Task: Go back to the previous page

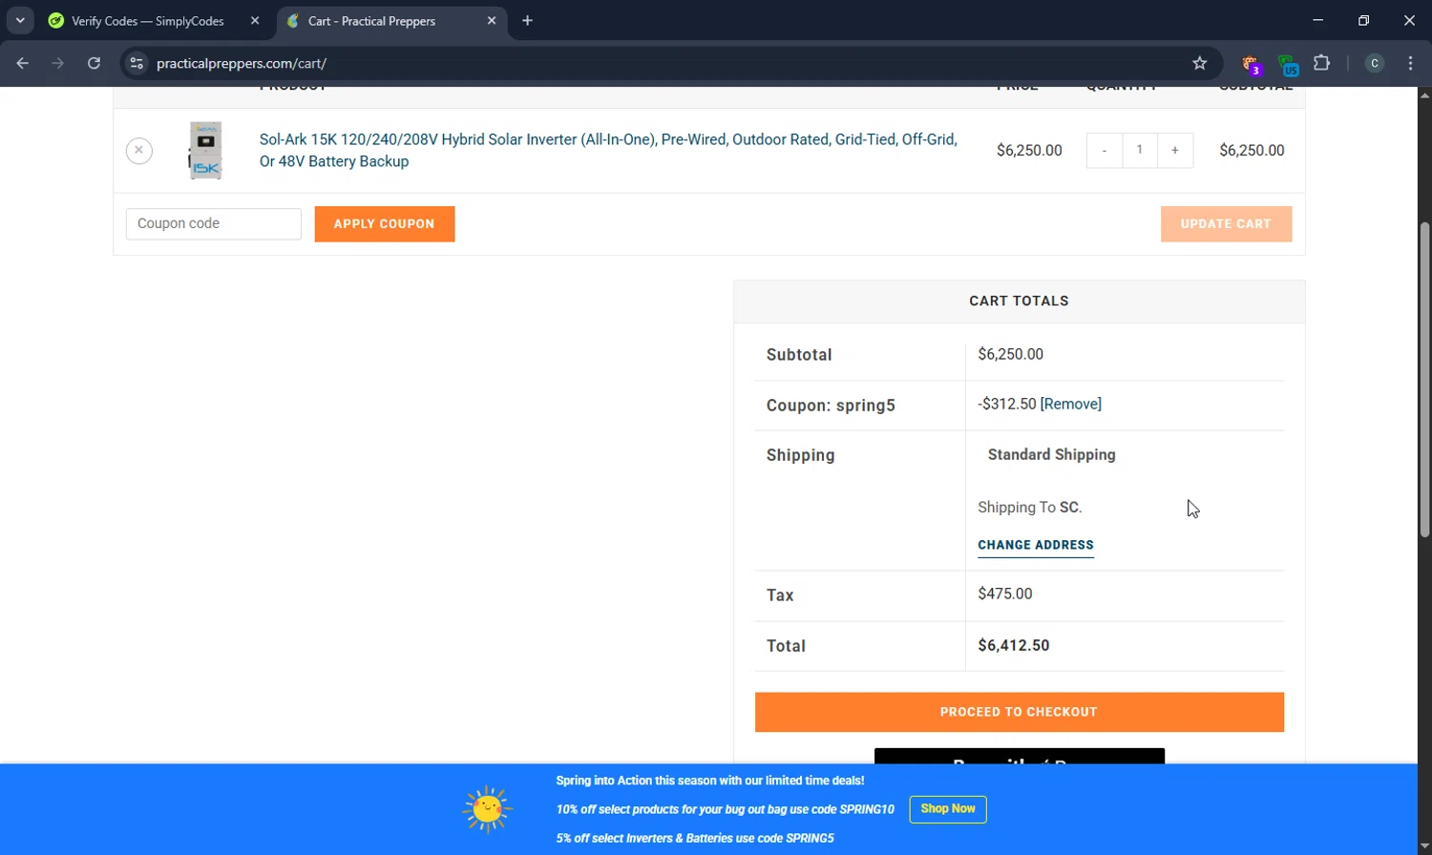Action: pos(23,64)
